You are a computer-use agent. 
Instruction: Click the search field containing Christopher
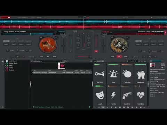tap(46, 61)
